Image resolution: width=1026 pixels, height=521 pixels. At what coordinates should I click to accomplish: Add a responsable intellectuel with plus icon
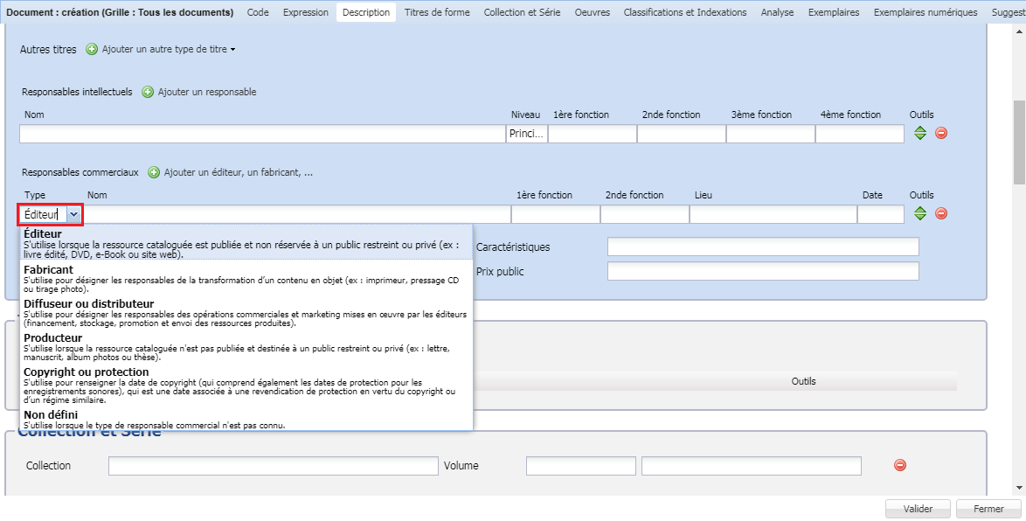(150, 92)
